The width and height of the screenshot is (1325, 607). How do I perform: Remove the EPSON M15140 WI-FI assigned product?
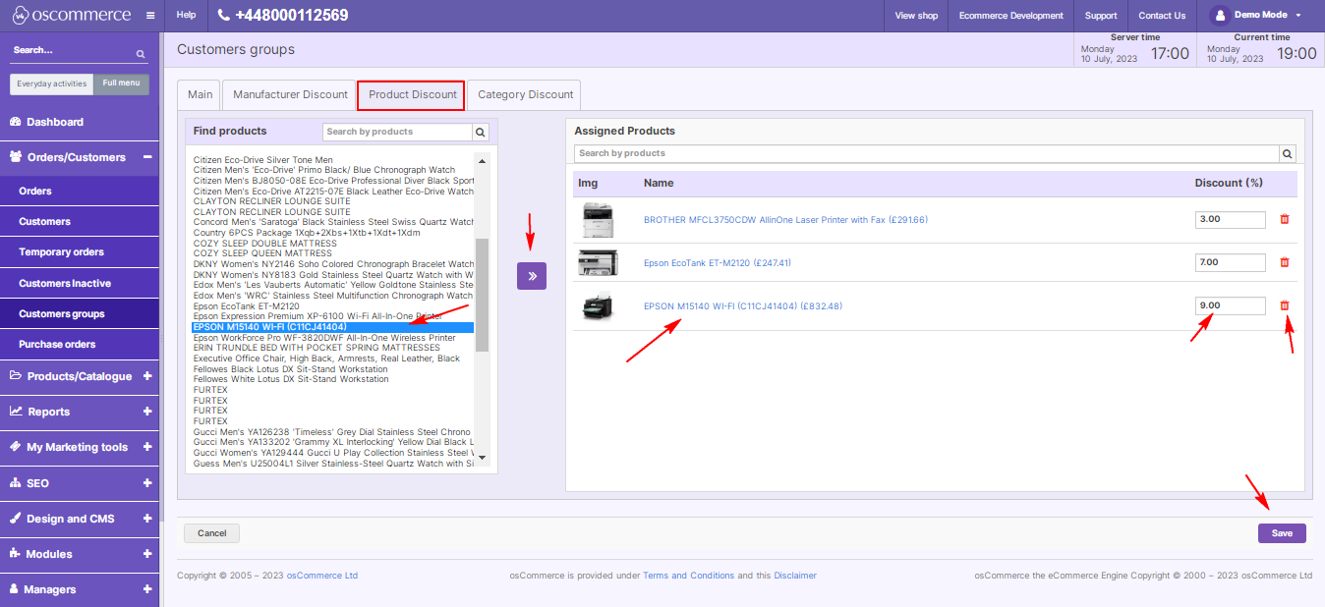tap(1284, 305)
